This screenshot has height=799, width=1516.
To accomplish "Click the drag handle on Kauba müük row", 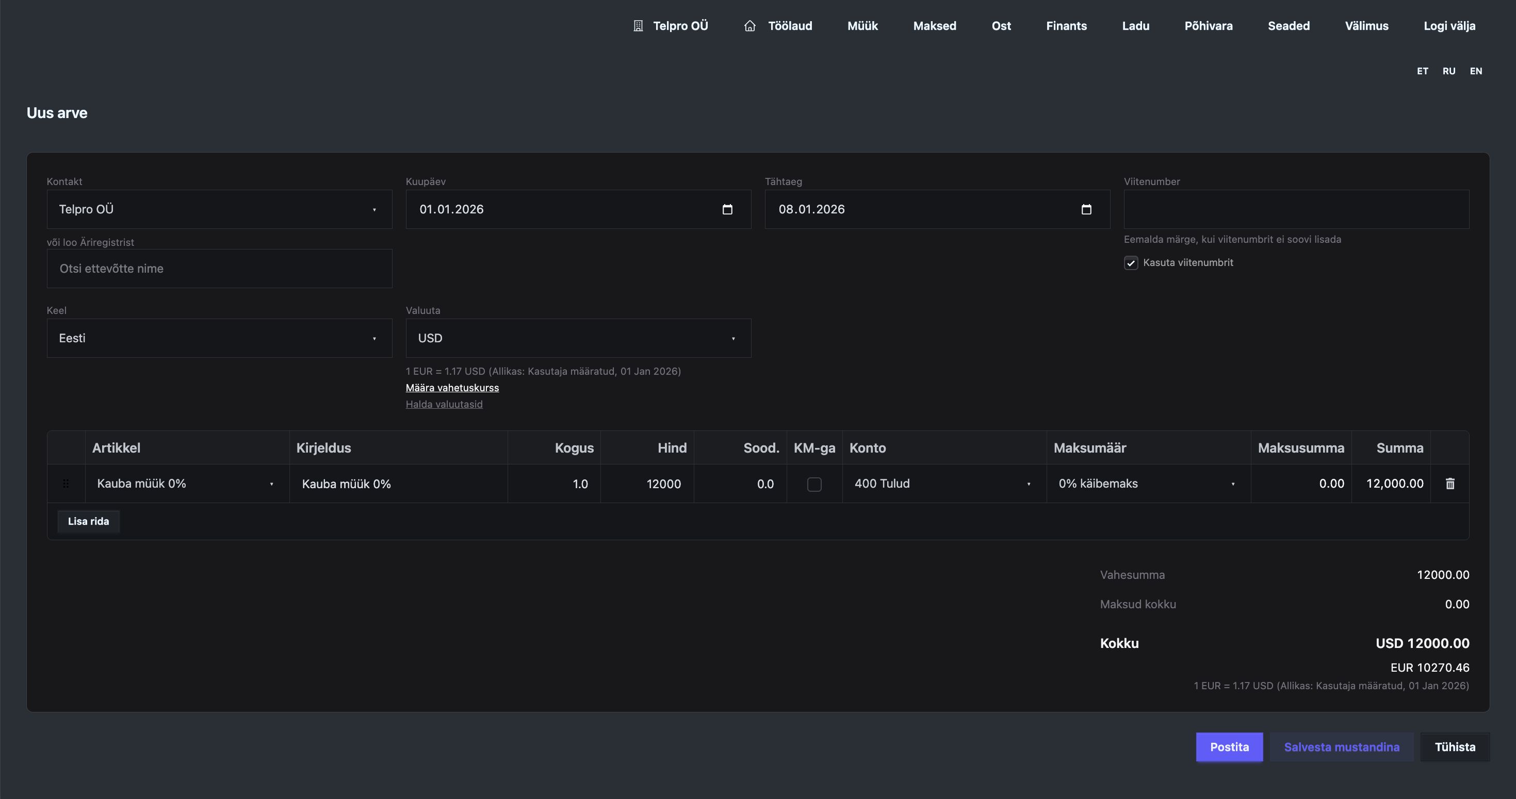I will pos(66,484).
